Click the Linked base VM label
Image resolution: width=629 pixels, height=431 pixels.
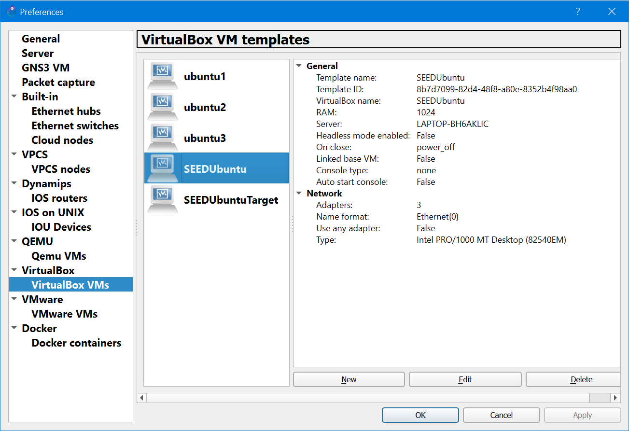[348, 159]
